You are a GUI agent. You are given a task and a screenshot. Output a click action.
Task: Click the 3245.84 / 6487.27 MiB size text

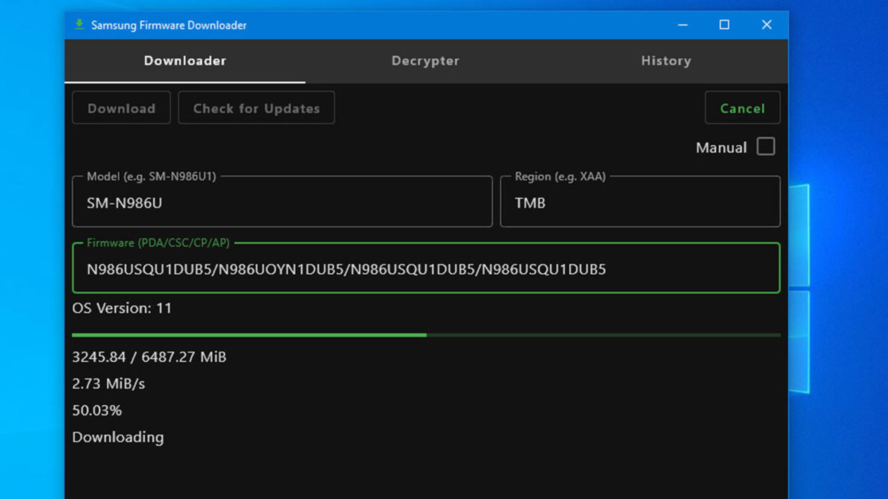coord(149,357)
